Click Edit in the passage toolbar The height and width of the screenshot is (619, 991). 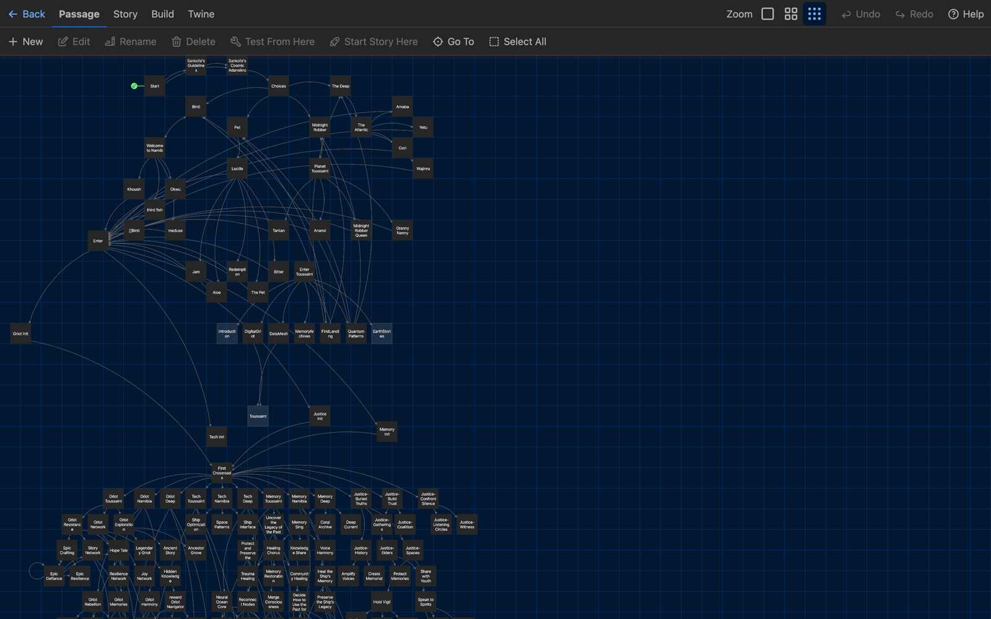[74, 41]
